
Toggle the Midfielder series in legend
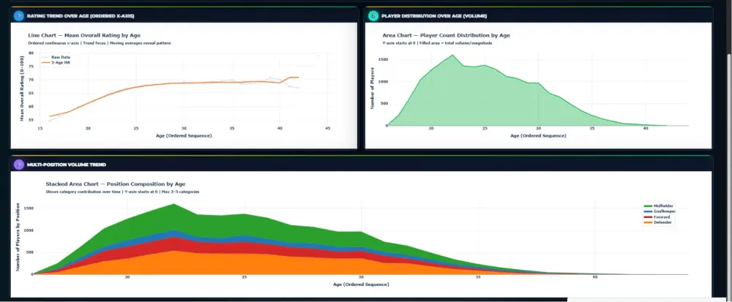tap(659, 205)
